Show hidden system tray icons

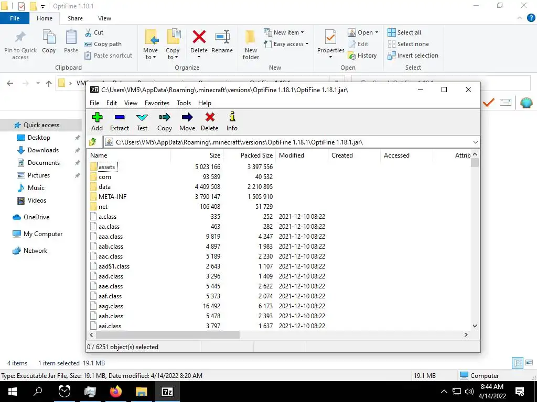pos(444,392)
